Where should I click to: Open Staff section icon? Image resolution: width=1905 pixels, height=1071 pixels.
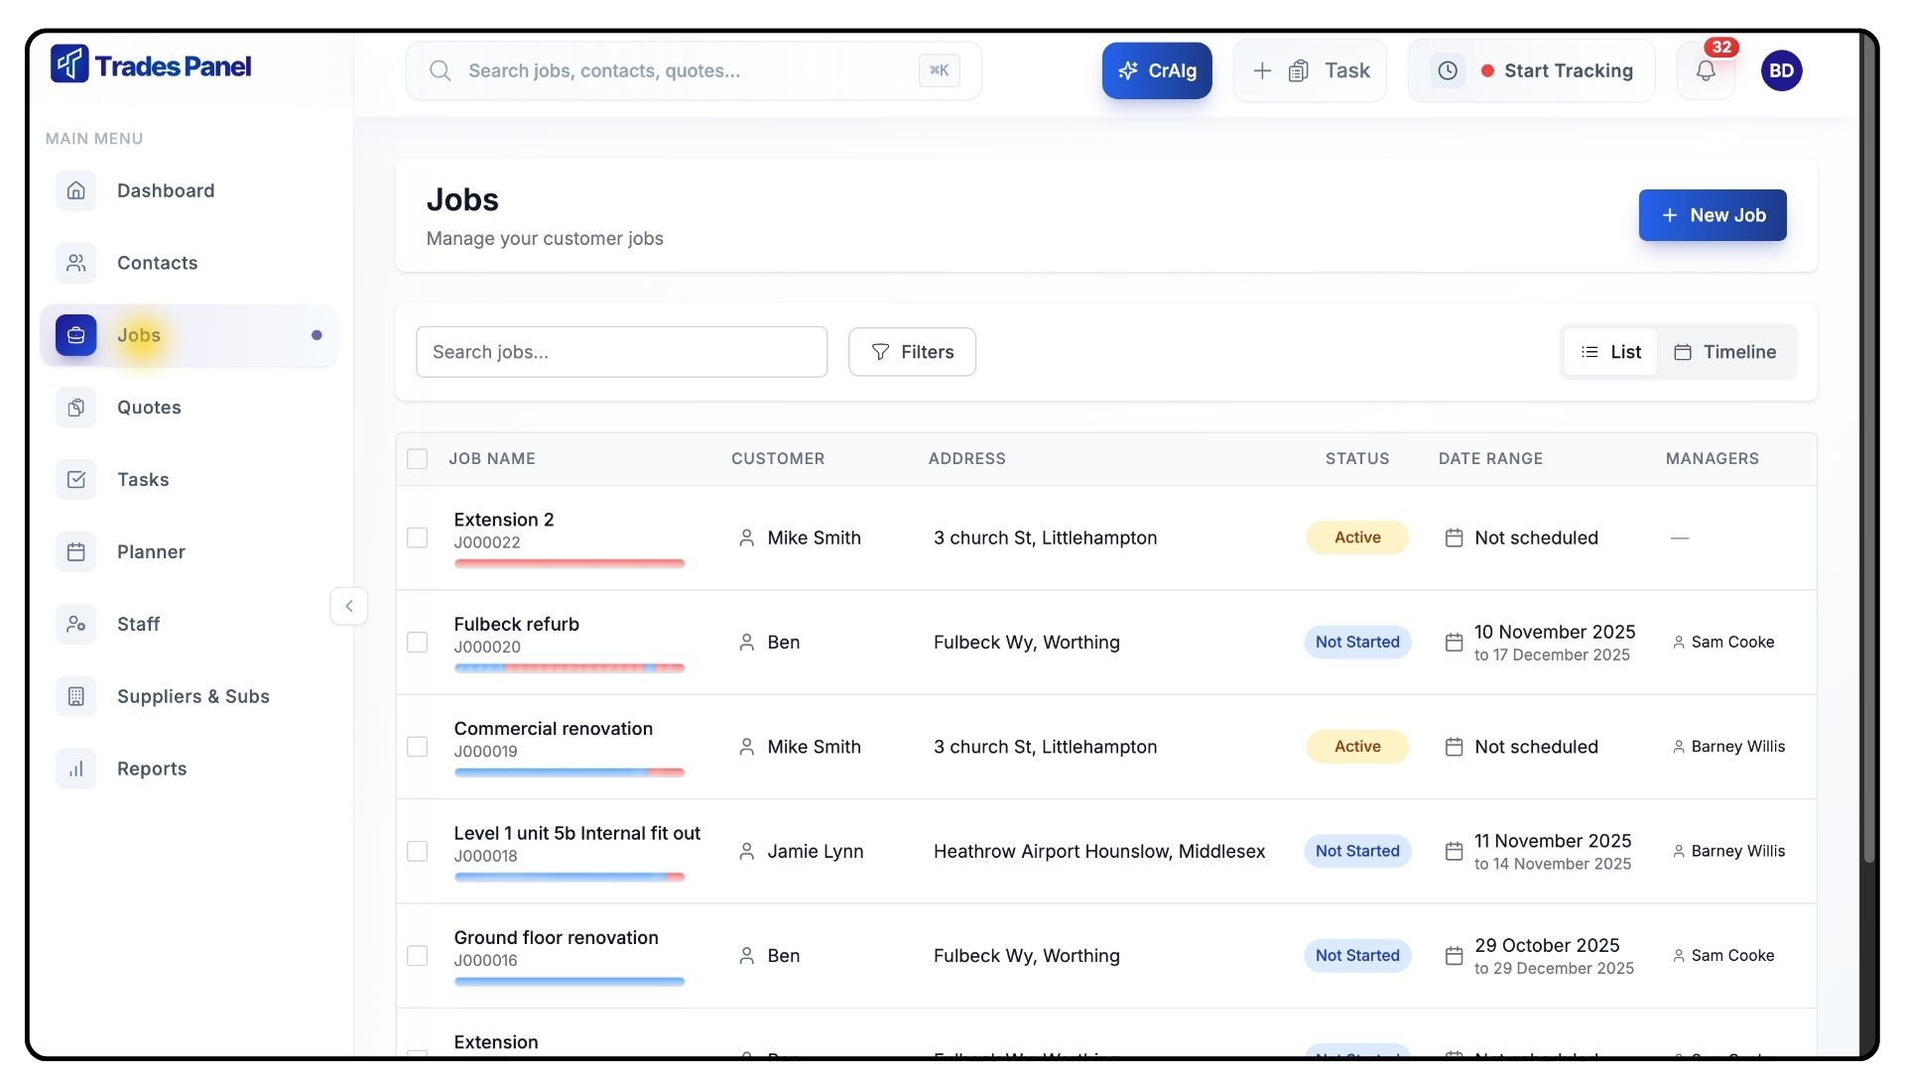(x=76, y=624)
